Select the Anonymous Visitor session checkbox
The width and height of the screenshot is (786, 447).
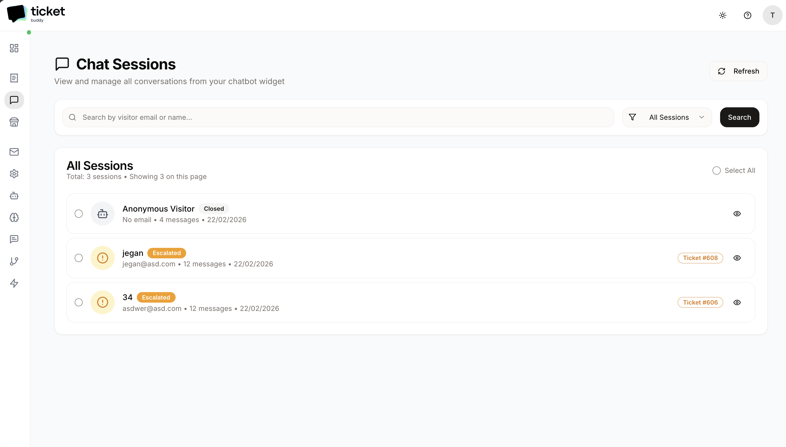click(x=79, y=213)
